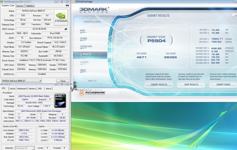
Task: Click the GPU Clock '630 MHz' value
Action: [21, 65]
